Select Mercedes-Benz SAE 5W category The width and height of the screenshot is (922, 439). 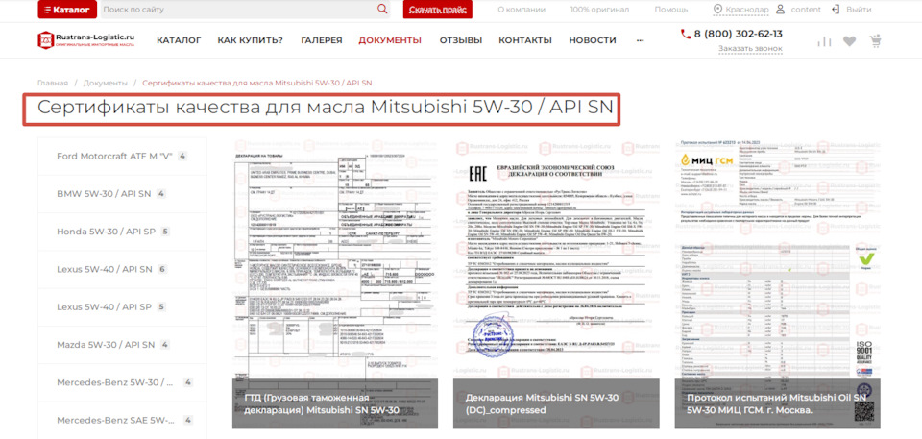[x=122, y=420]
